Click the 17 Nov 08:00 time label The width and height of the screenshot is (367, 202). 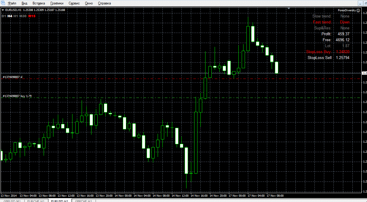(275, 196)
